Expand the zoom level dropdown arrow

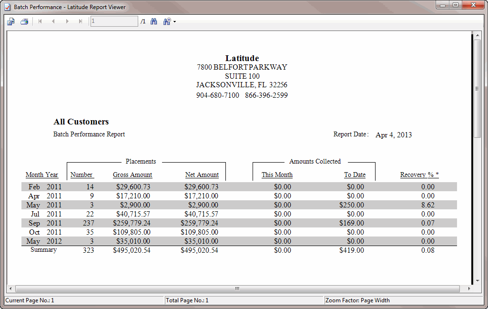tap(173, 21)
